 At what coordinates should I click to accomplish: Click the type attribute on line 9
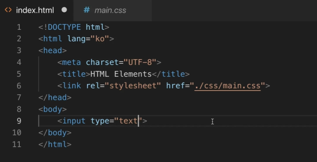tap(100, 121)
